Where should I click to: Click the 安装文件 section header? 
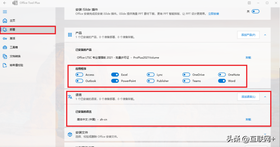pyautogui.click(x=167, y=135)
